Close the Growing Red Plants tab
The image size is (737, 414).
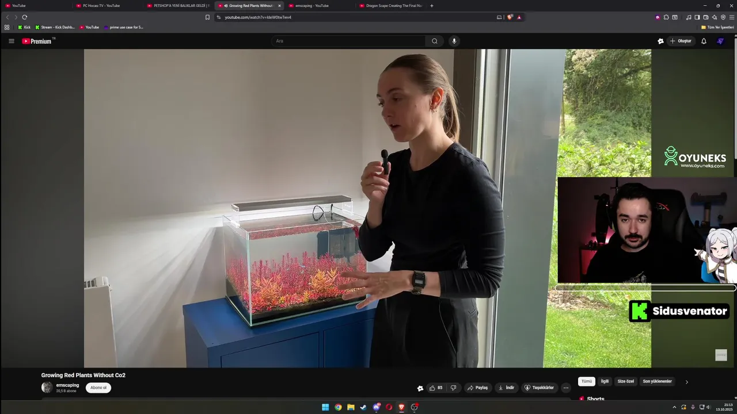(x=280, y=6)
